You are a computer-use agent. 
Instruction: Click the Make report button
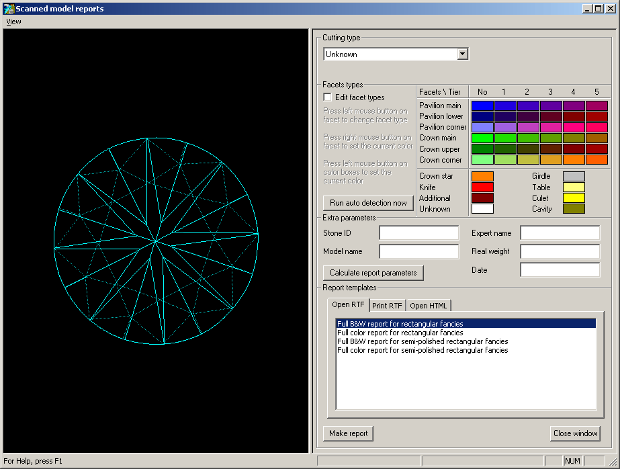pos(348,433)
